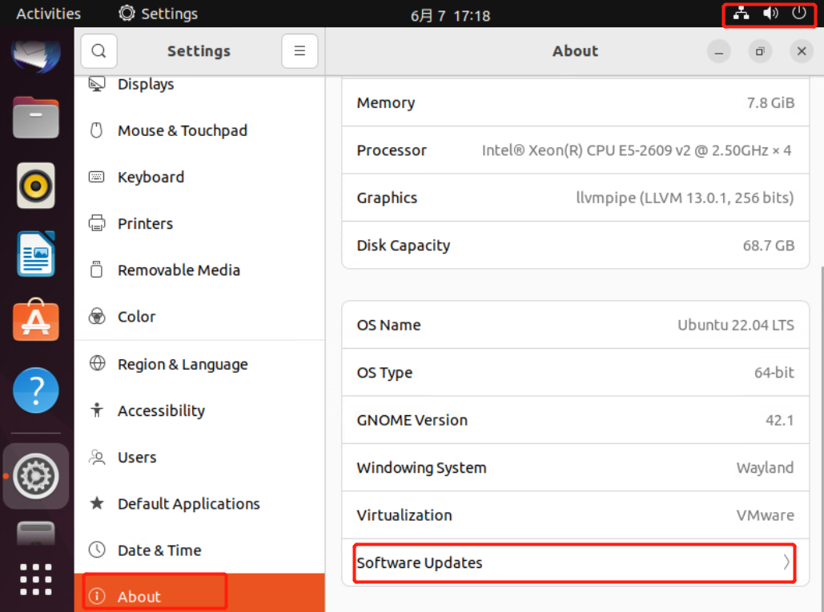Open the Files app in the dock
824x612 pixels.
click(x=36, y=118)
